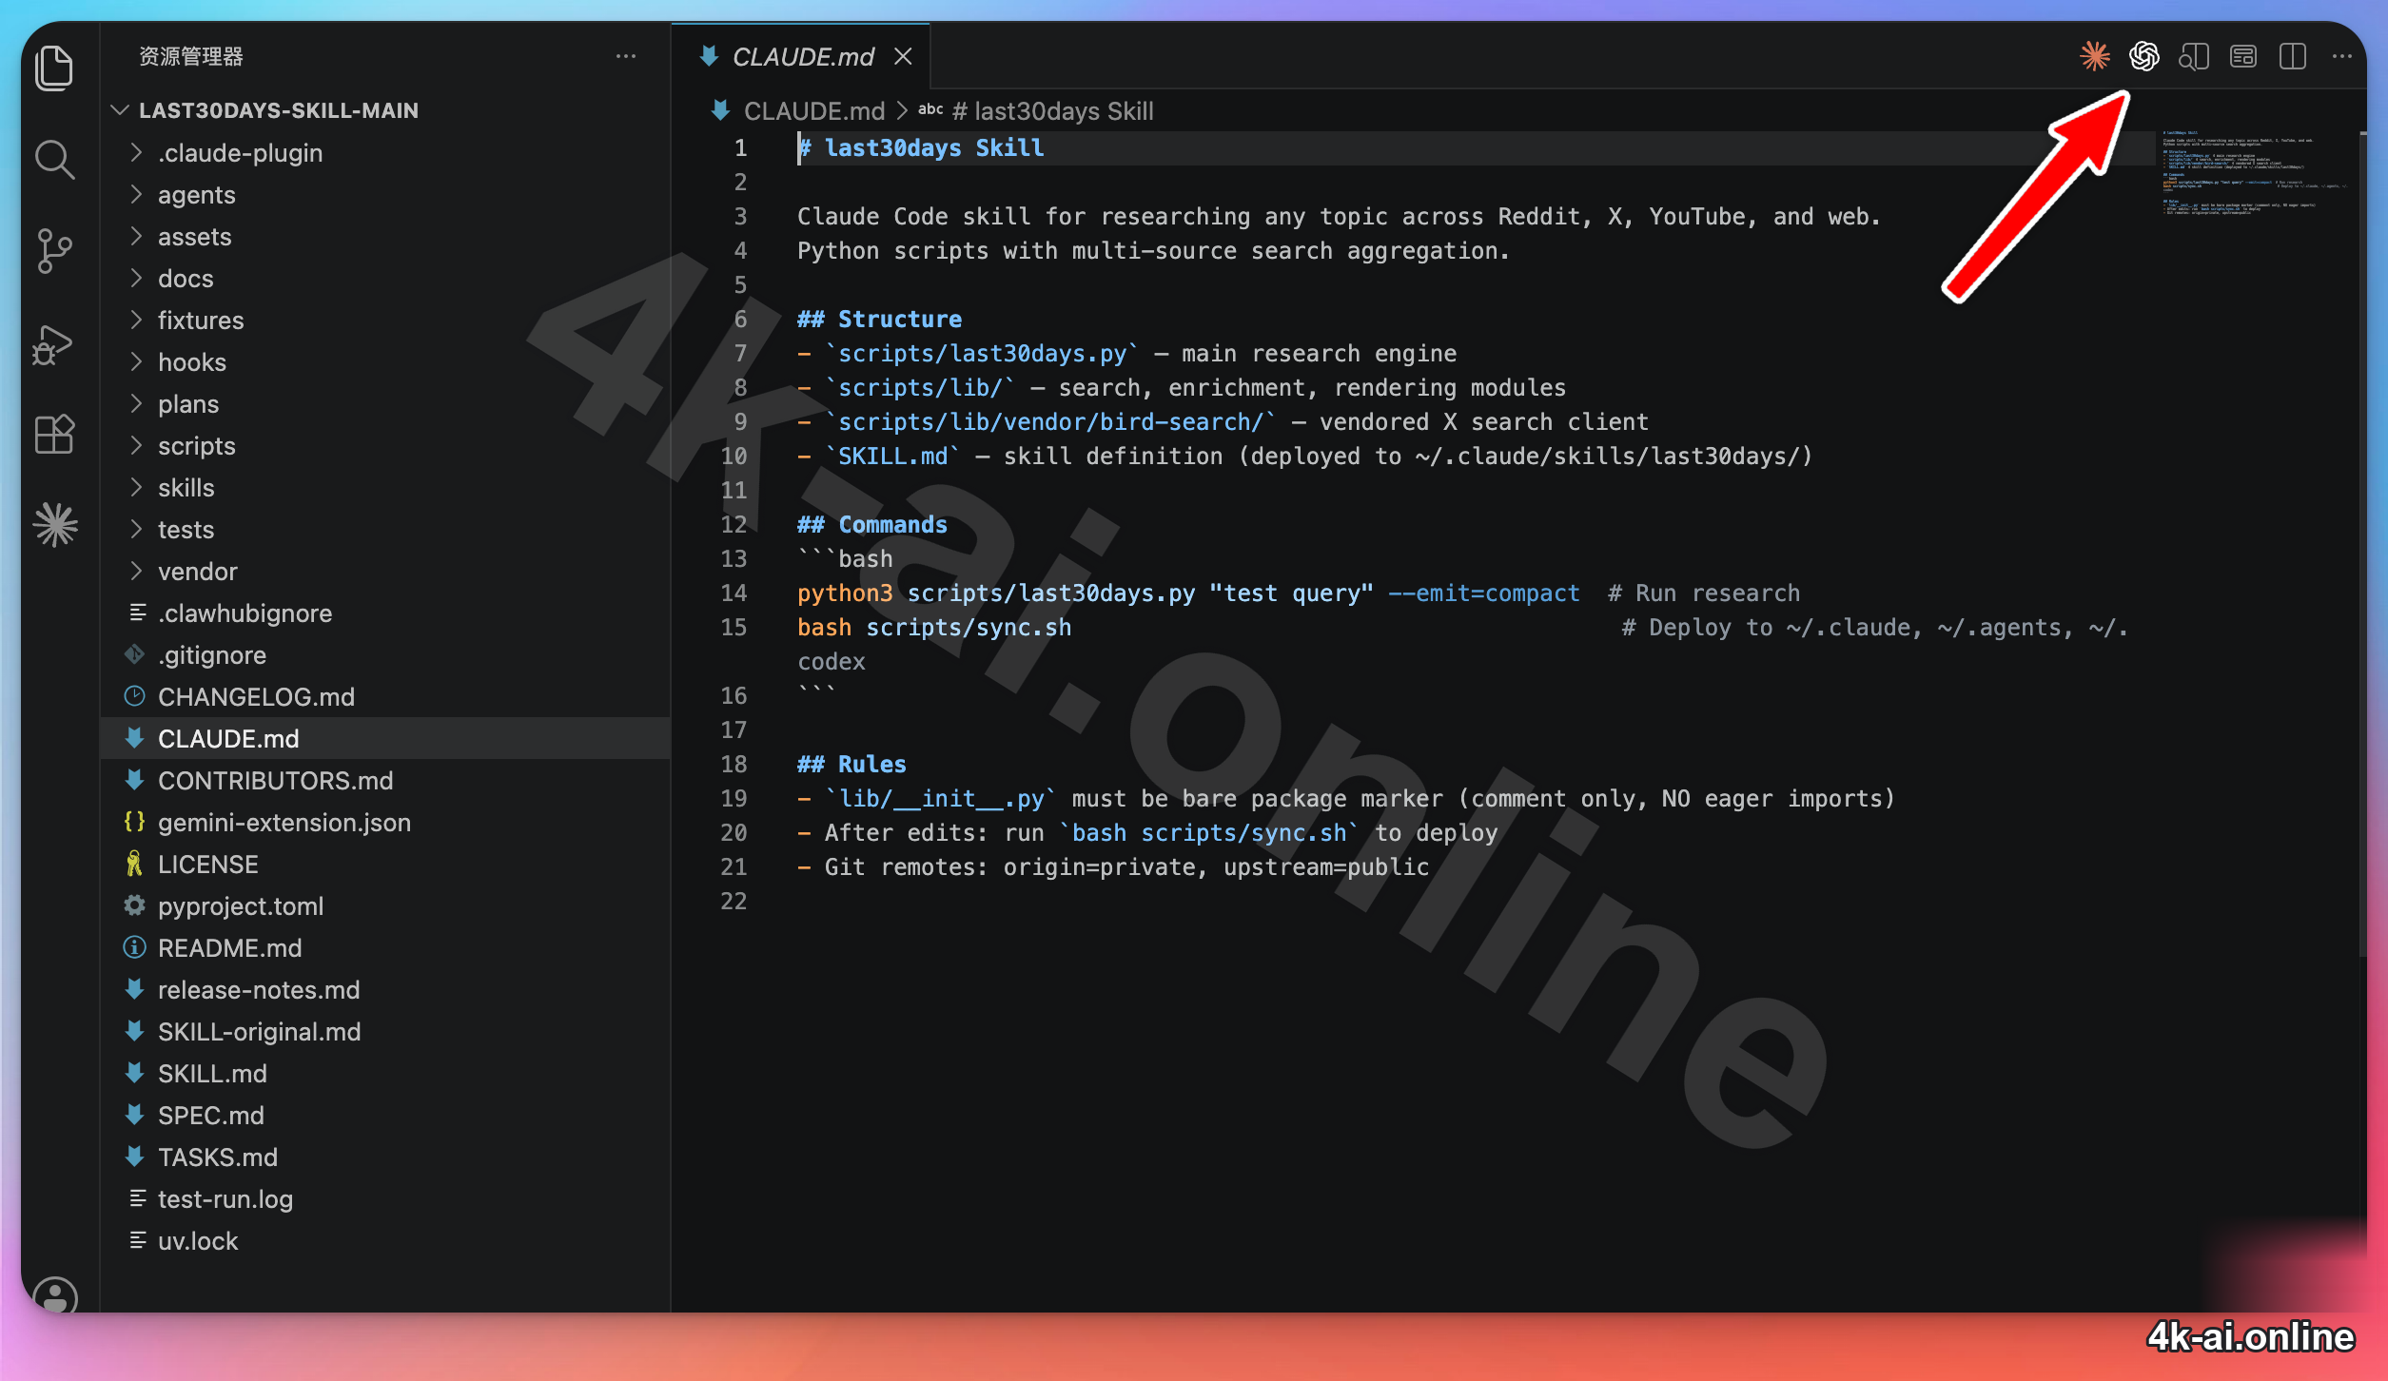Open README.md from the file list
The height and width of the screenshot is (1381, 2388).
(x=385, y=948)
